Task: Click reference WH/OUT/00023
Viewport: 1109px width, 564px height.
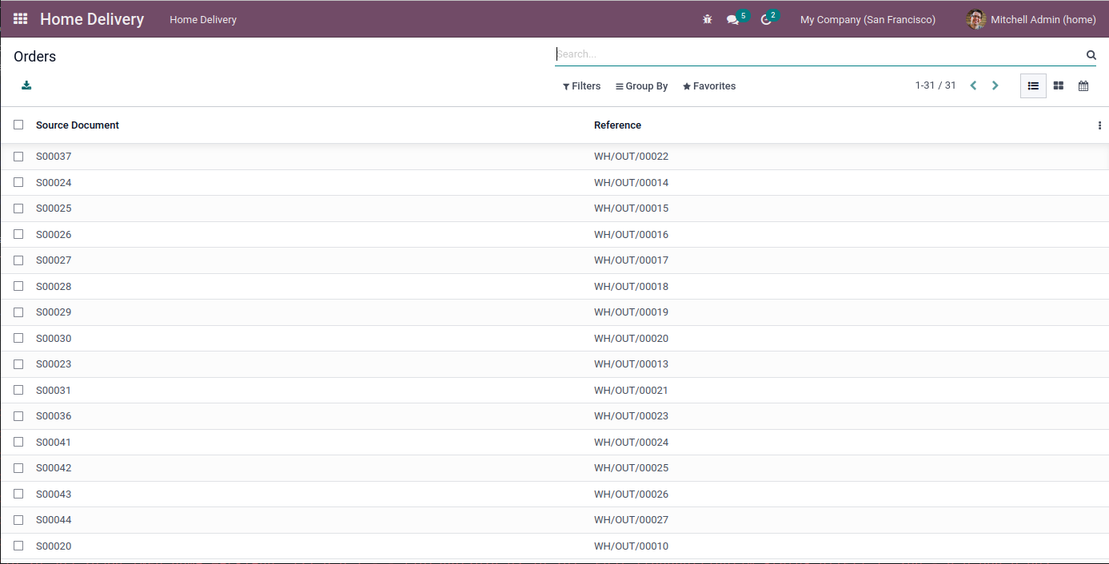Action: 631,416
